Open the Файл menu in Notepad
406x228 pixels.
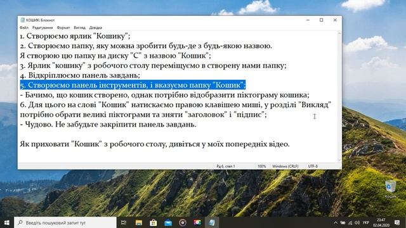[x=24, y=27]
